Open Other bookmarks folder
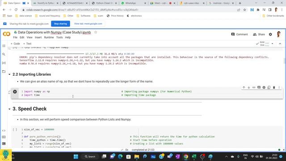Image resolution: width=286 pixels, height=161 pixels. (x=273, y=16)
